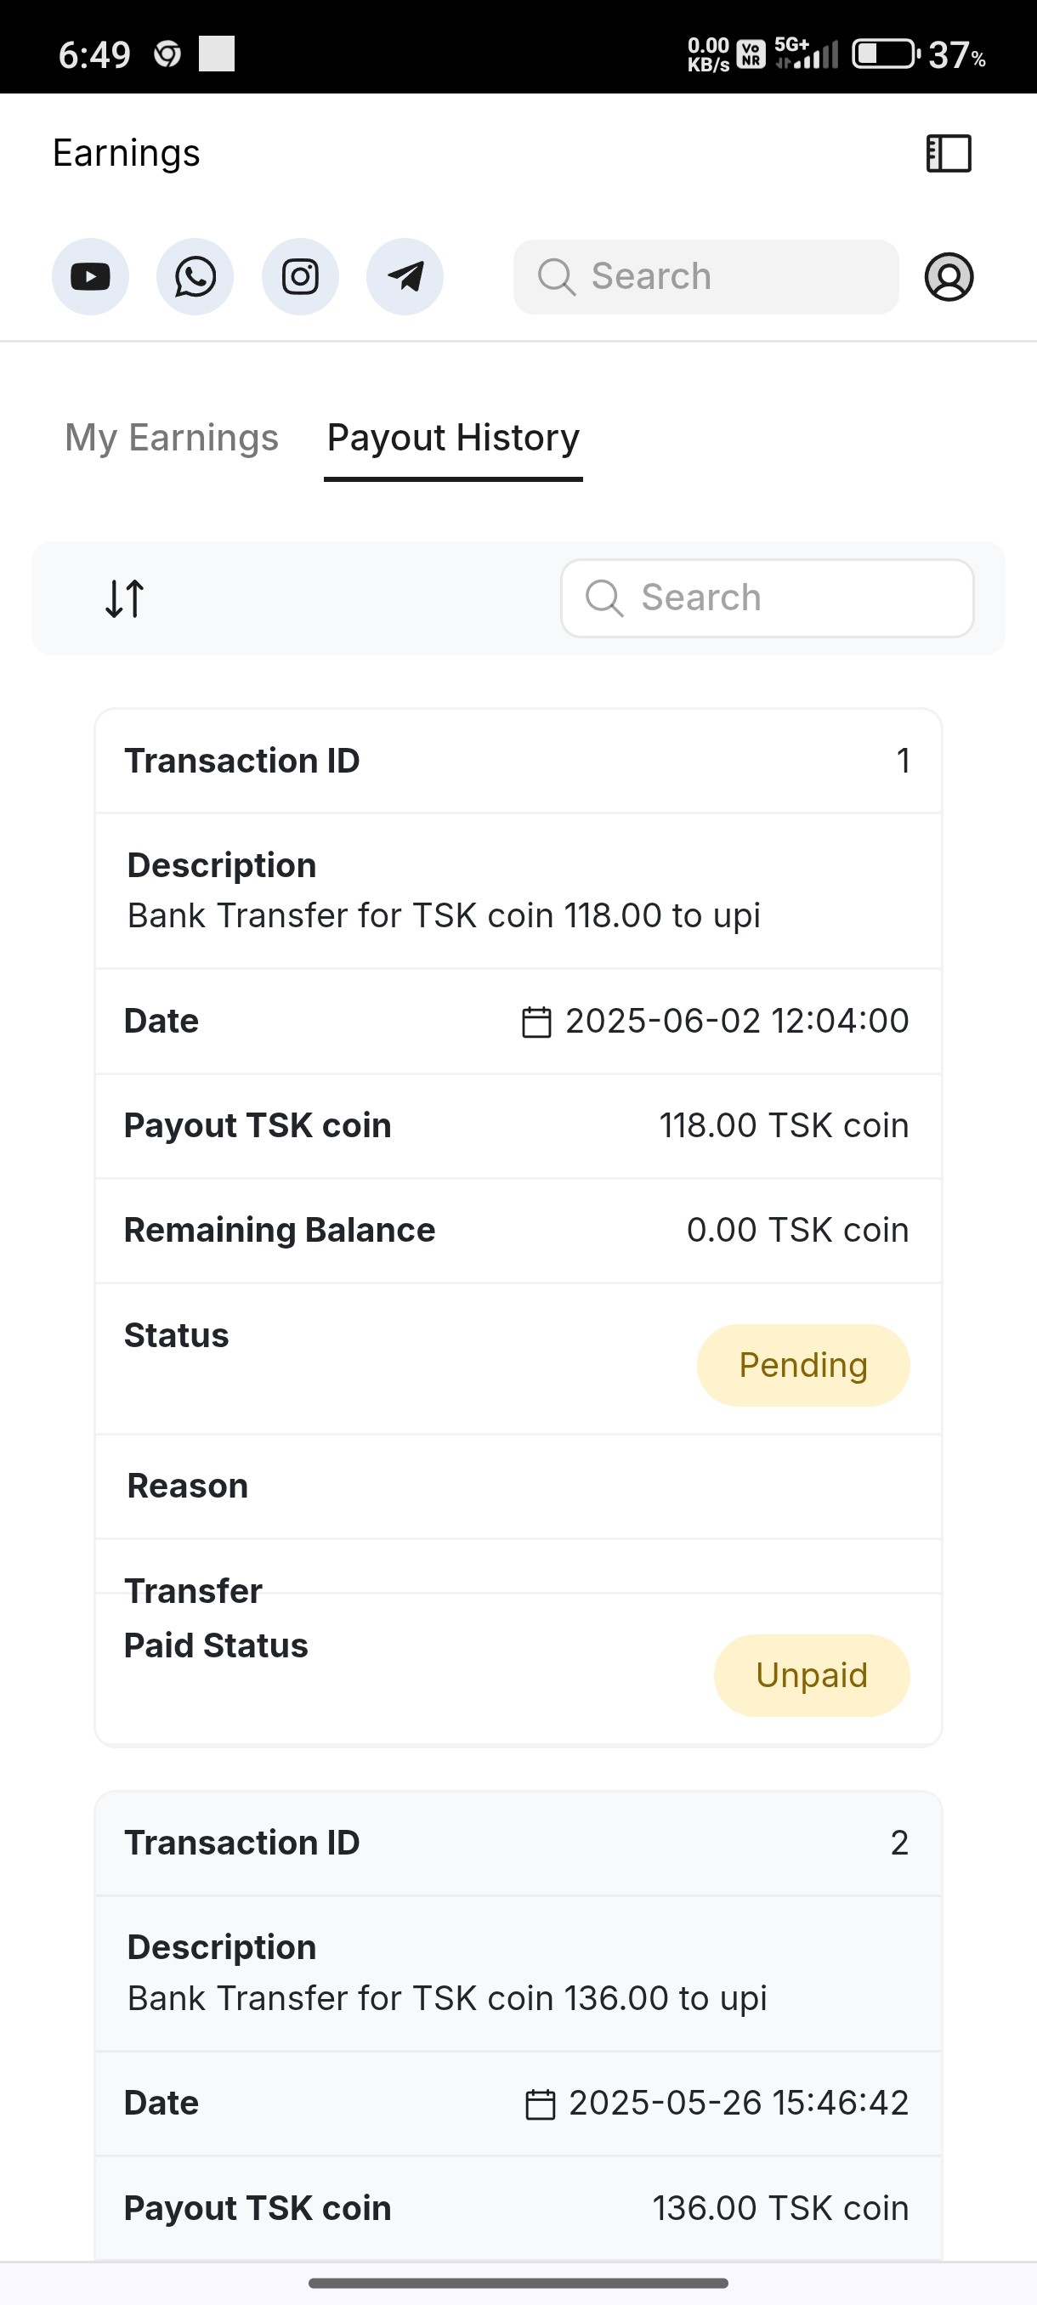Select the Transaction ID 2 row
Image resolution: width=1037 pixels, height=2305 pixels.
[518, 1843]
